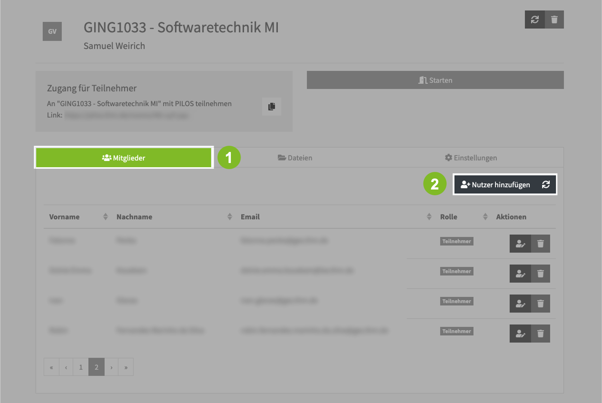The width and height of the screenshot is (602, 403).
Task: Remove the second member row
Action: [x=540, y=274]
